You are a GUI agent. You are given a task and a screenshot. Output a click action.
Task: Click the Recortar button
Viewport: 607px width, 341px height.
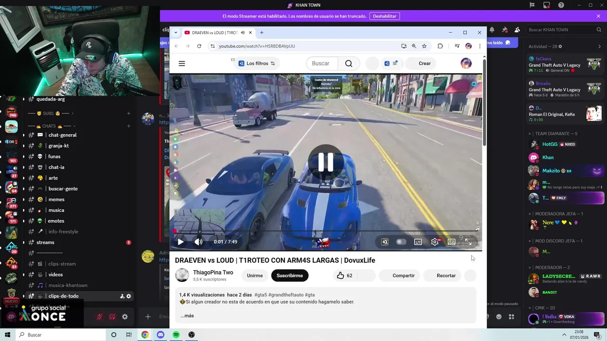(x=442, y=275)
